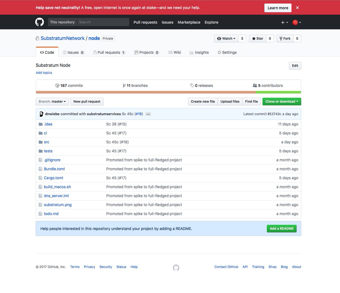
Task: Open the Terms link in footer
Action: pyautogui.click(x=75, y=267)
